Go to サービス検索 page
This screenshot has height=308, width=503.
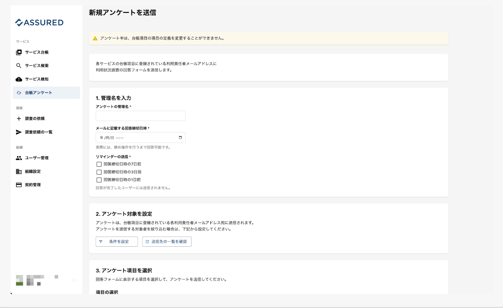[x=46, y=66]
